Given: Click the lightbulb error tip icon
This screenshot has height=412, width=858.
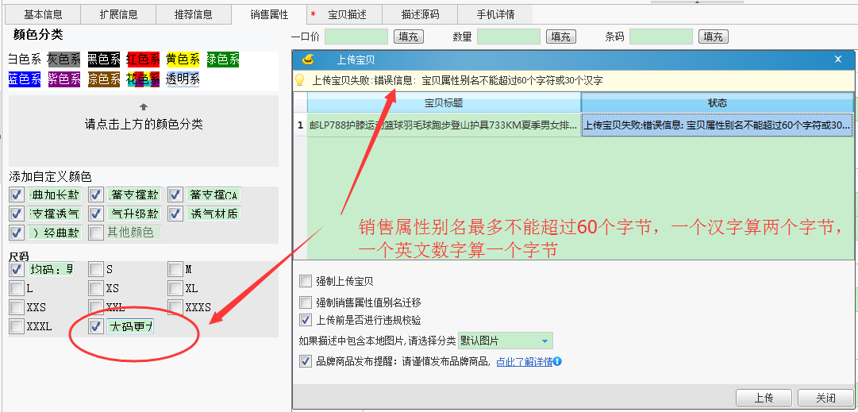Looking at the screenshot, I should 300,80.
